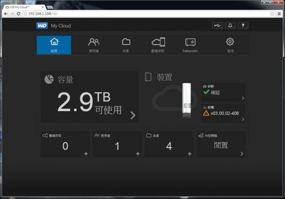Open the Cloud Access tab in navigation
The height and width of the screenshot is (199, 285).
158,45
